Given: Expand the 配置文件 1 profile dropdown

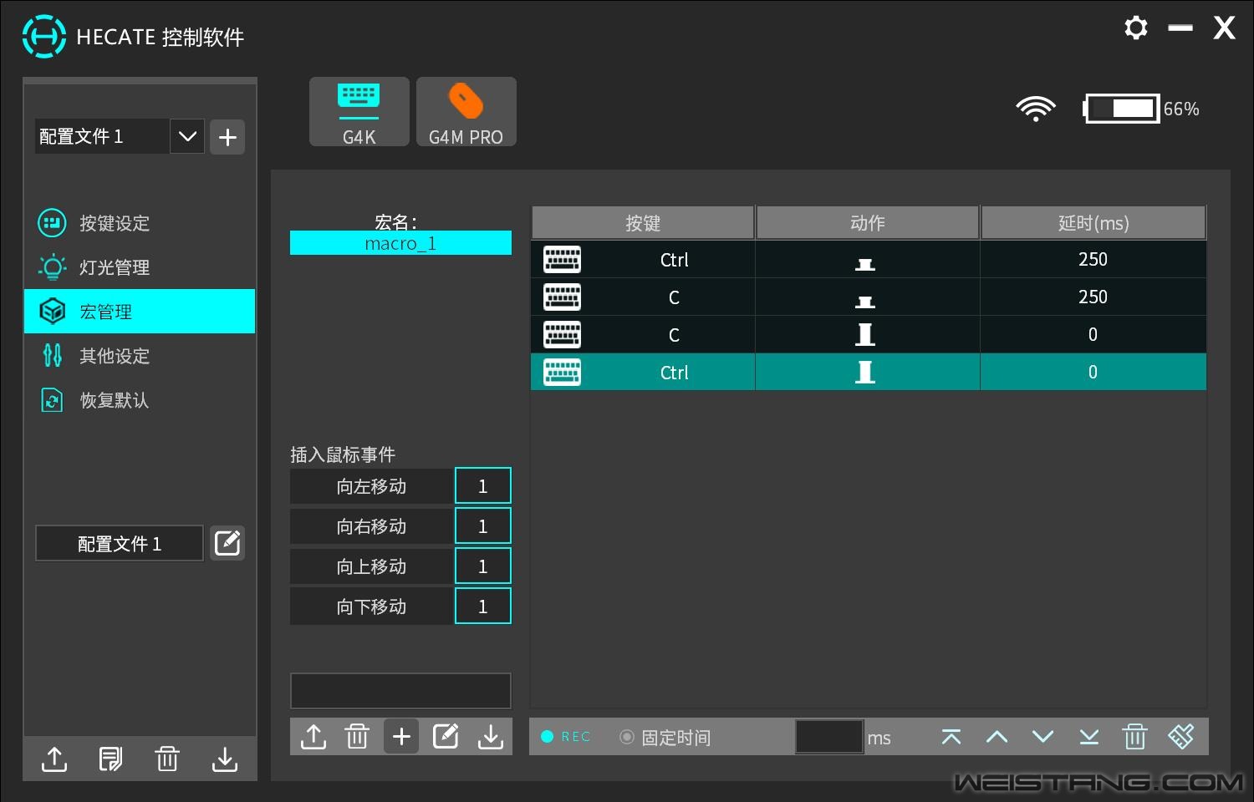Looking at the screenshot, I should tap(187, 136).
